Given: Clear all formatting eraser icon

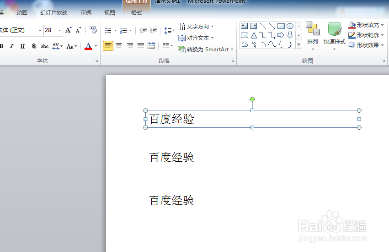Looking at the screenshot, I should point(93,30).
